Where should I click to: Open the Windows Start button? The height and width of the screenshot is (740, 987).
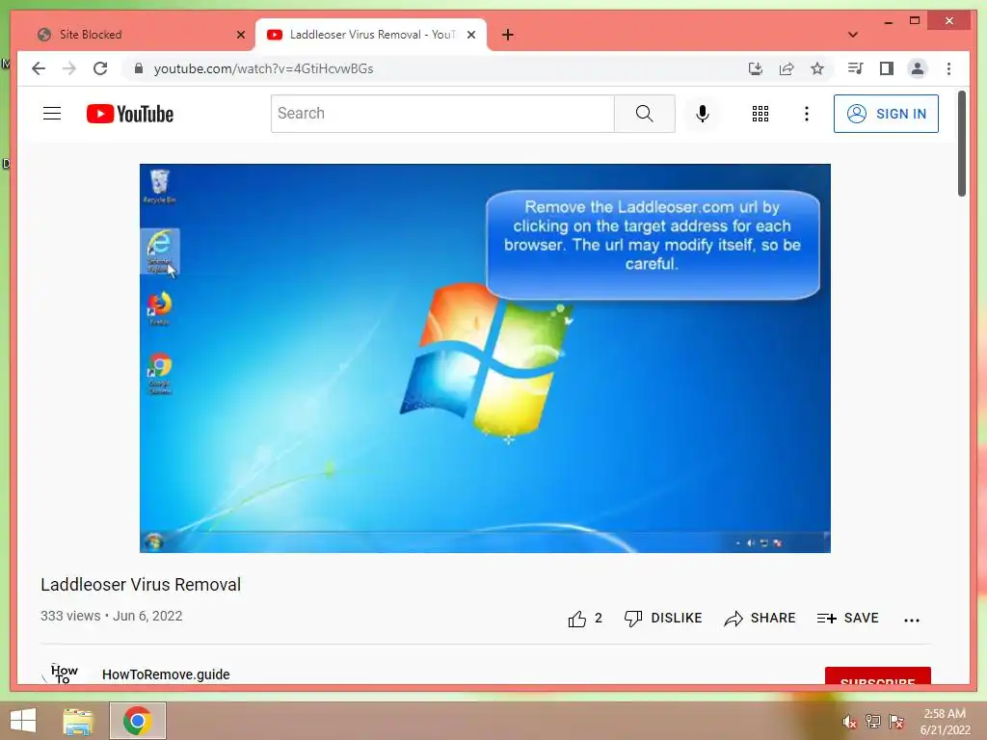23,721
